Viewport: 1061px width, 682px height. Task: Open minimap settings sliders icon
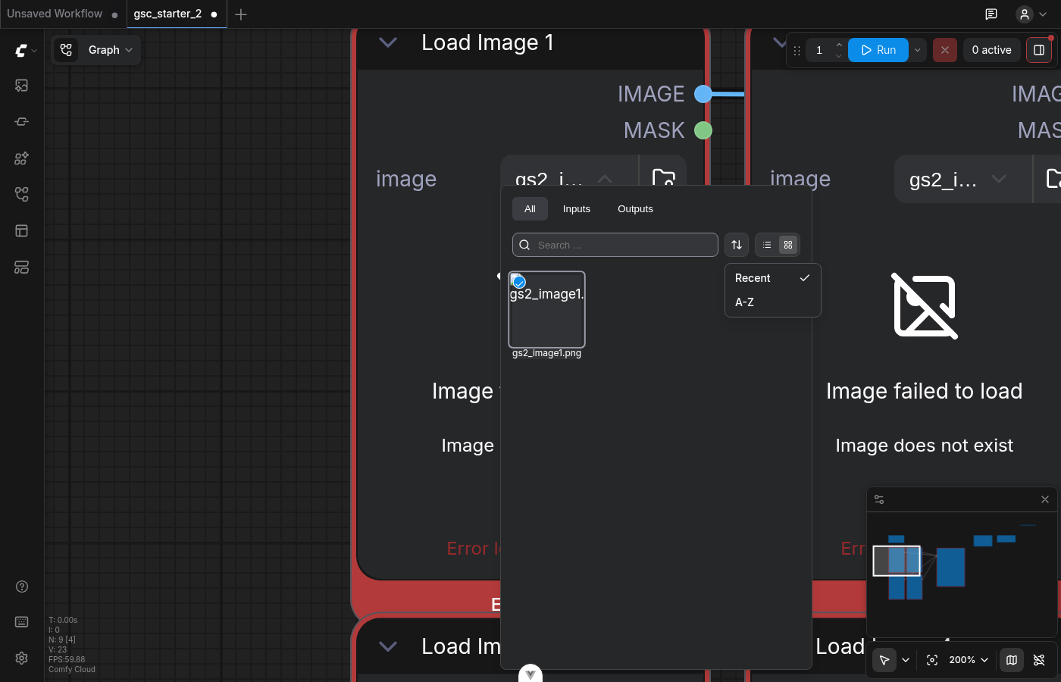[879, 499]
